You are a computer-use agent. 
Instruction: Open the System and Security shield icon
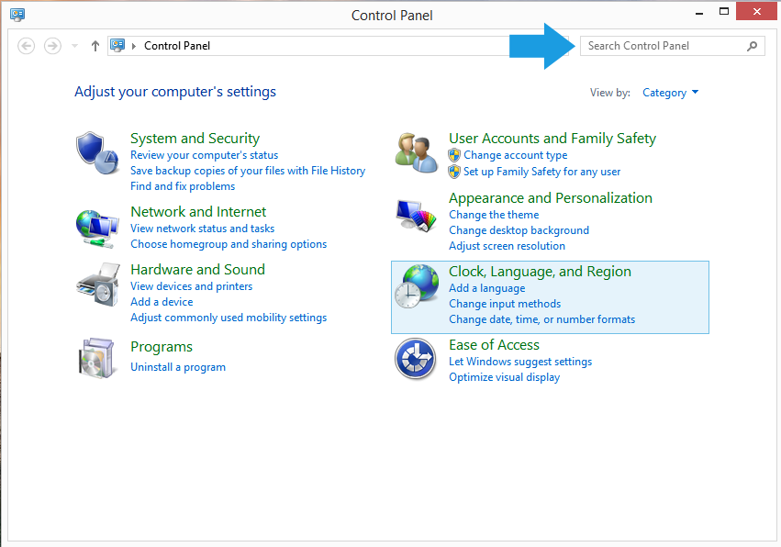coord(97,152)
